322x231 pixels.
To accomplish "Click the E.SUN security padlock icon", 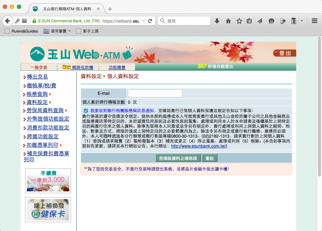I will (33, 21).
